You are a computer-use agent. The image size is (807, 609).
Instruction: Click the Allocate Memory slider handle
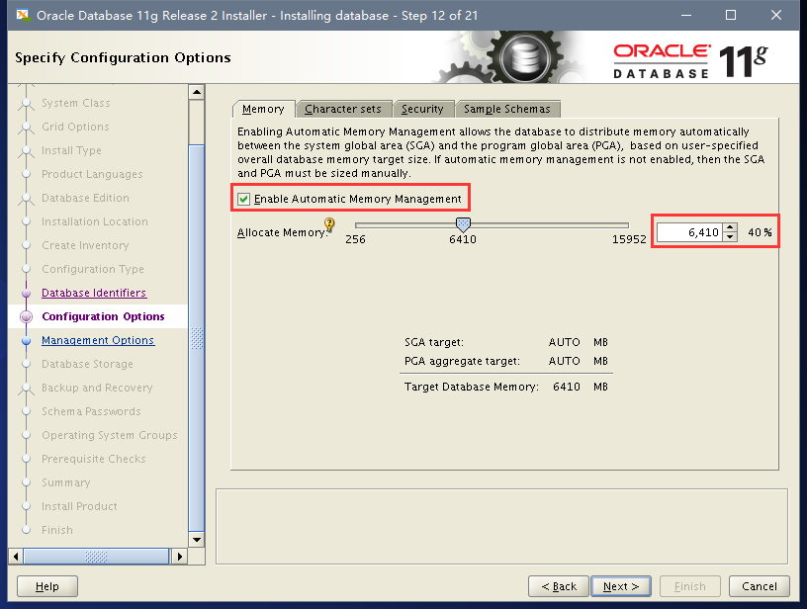[462, 225]
